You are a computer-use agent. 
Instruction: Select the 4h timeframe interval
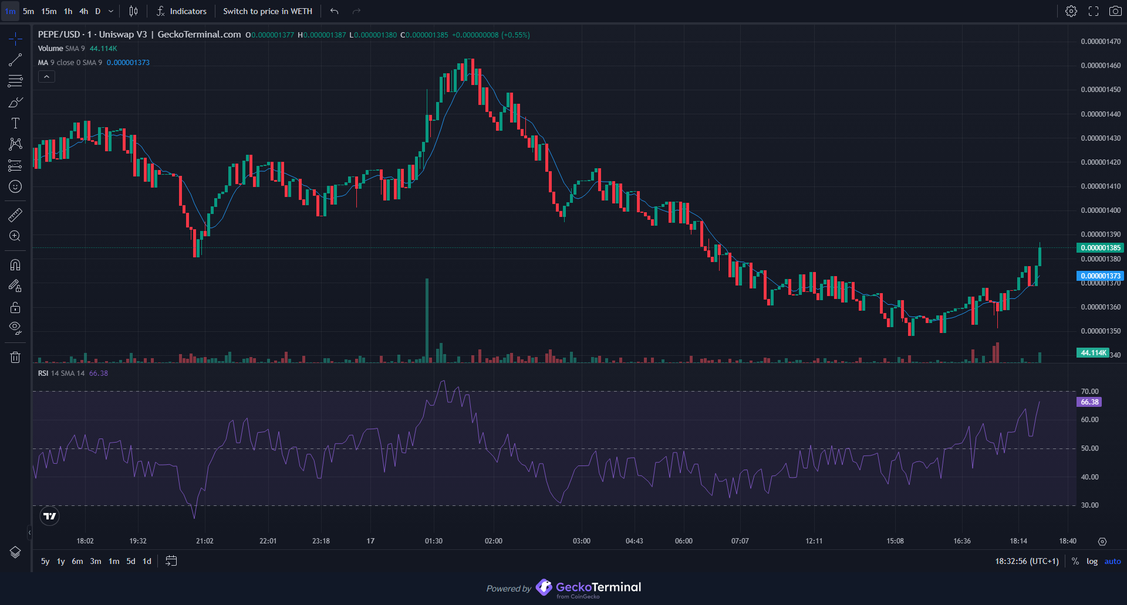[84, 11]
